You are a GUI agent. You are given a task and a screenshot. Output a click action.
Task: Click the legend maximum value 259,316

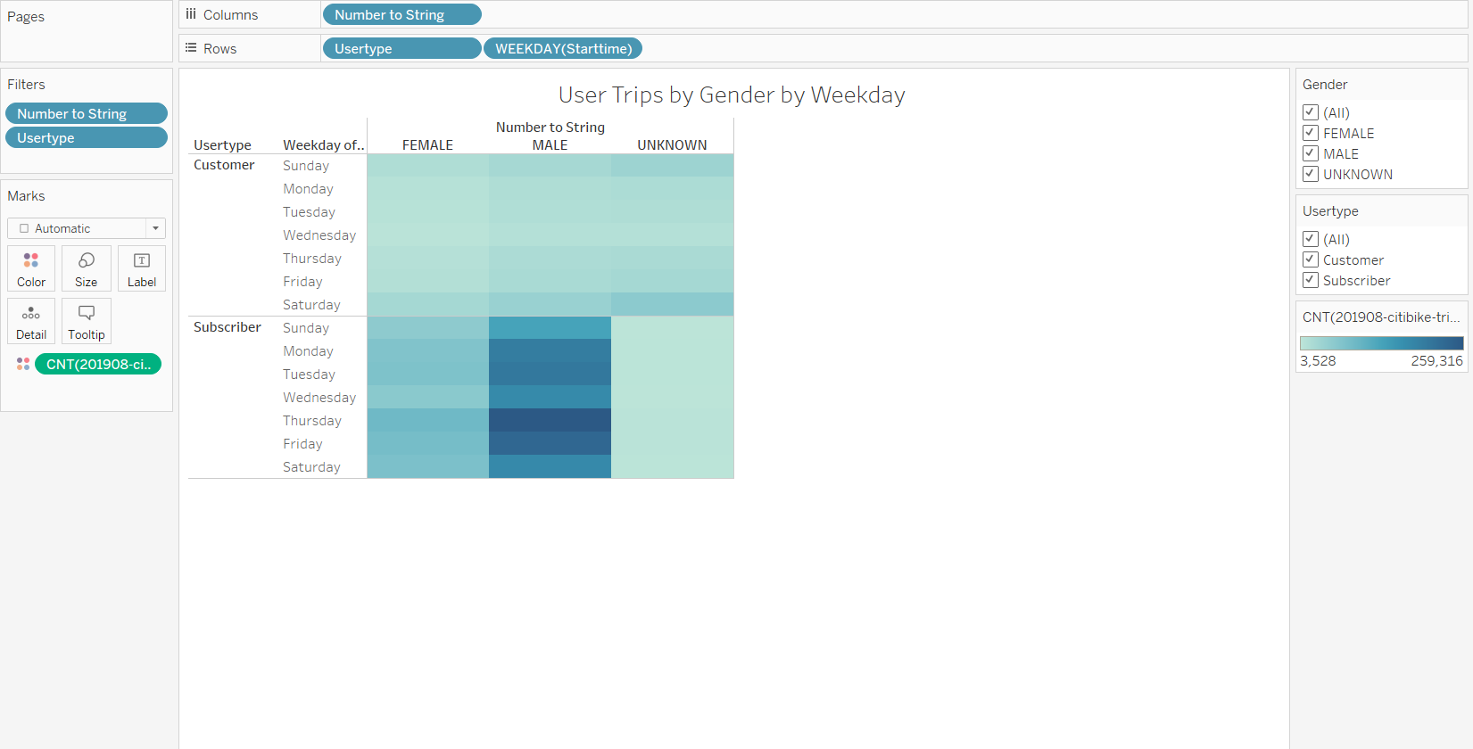point(1436,361)
